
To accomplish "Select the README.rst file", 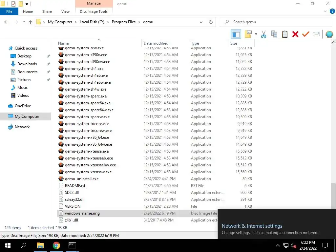I will pos(75,186).
